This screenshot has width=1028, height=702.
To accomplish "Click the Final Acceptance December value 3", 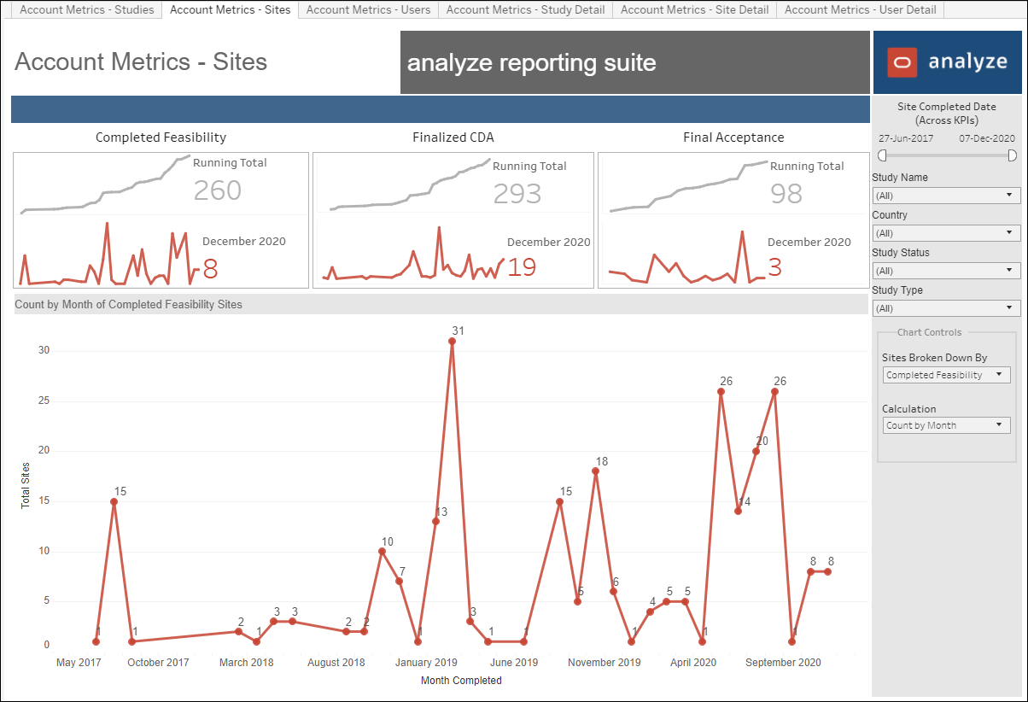I will pos(774,268).
